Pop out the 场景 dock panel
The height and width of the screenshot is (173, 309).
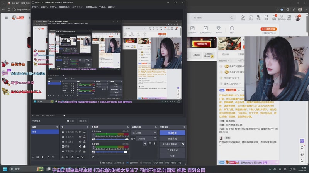[57, 127]
